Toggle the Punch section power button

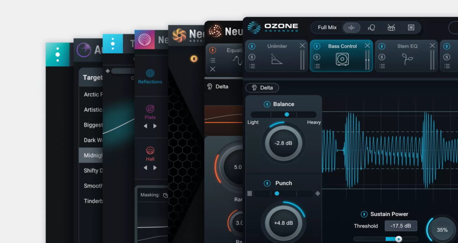pyautogui.click(x=267, y=183)
